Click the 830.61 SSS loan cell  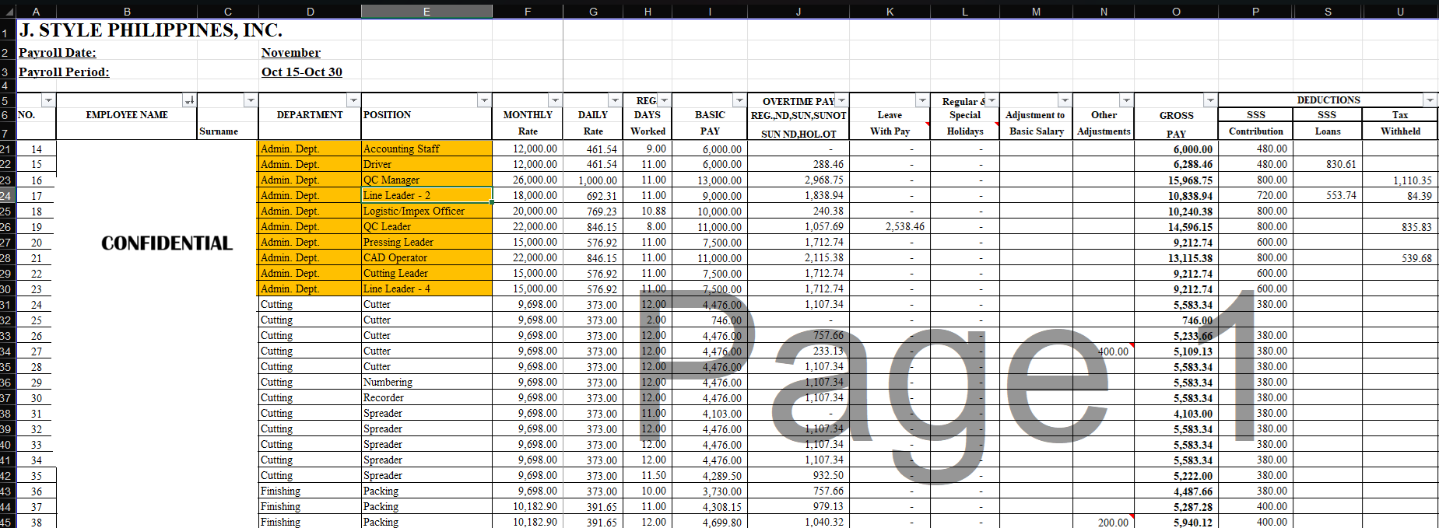tap(1328, 164)
